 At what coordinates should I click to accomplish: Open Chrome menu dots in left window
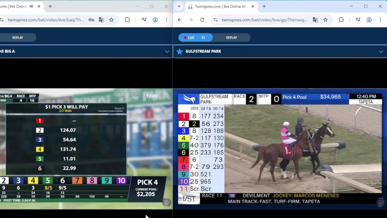[166, 20]
